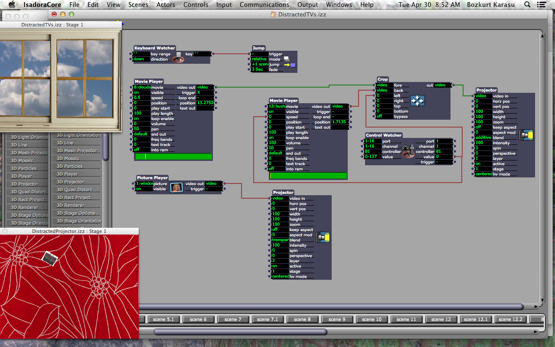Click the 13:bush Movie Player green progress bar
Screen dimensions: 555x347
308,176
